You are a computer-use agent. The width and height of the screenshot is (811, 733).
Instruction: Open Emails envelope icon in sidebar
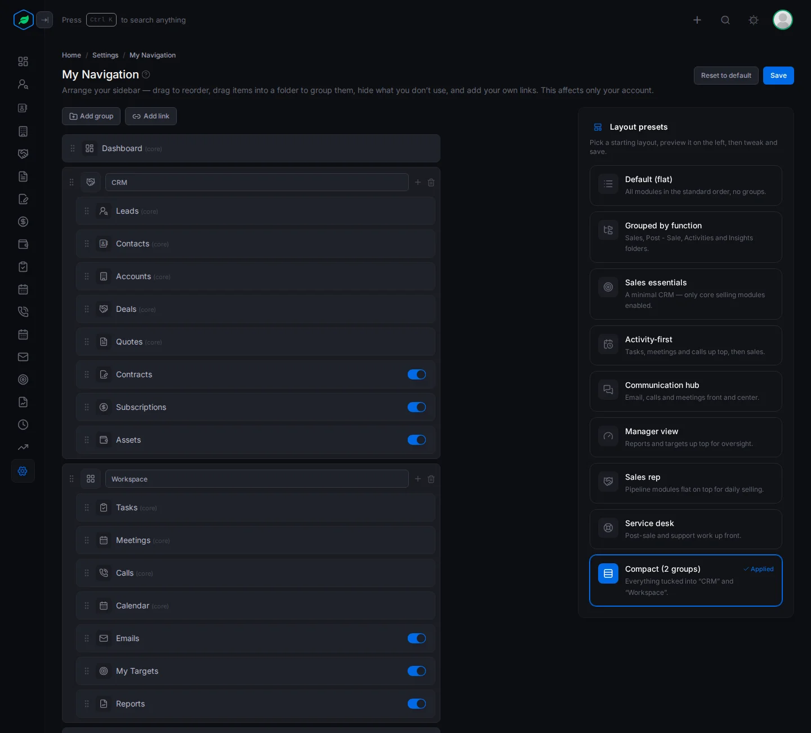23,357
